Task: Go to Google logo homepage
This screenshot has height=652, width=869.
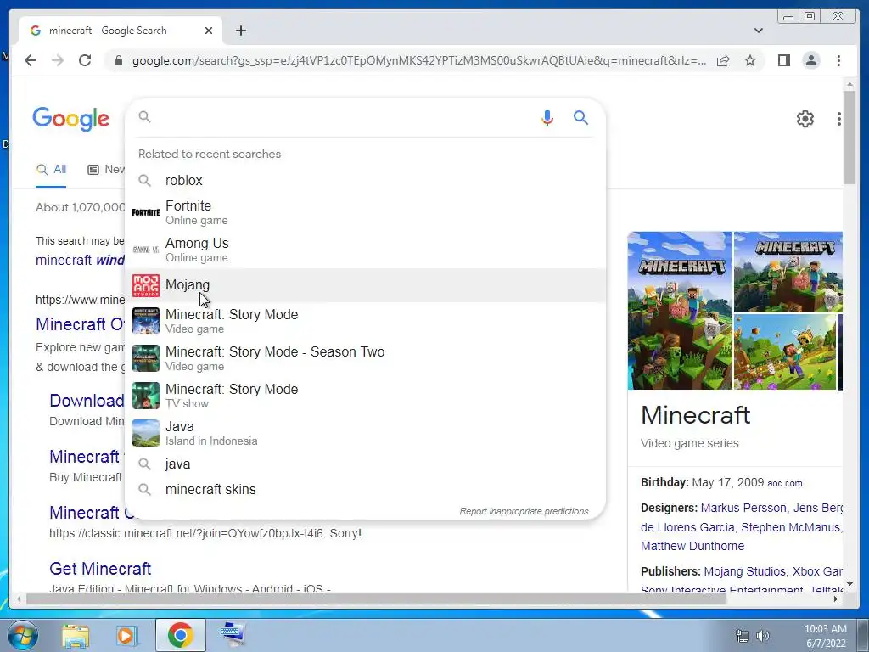Action: pyautogui.click(x=71, y=119)
